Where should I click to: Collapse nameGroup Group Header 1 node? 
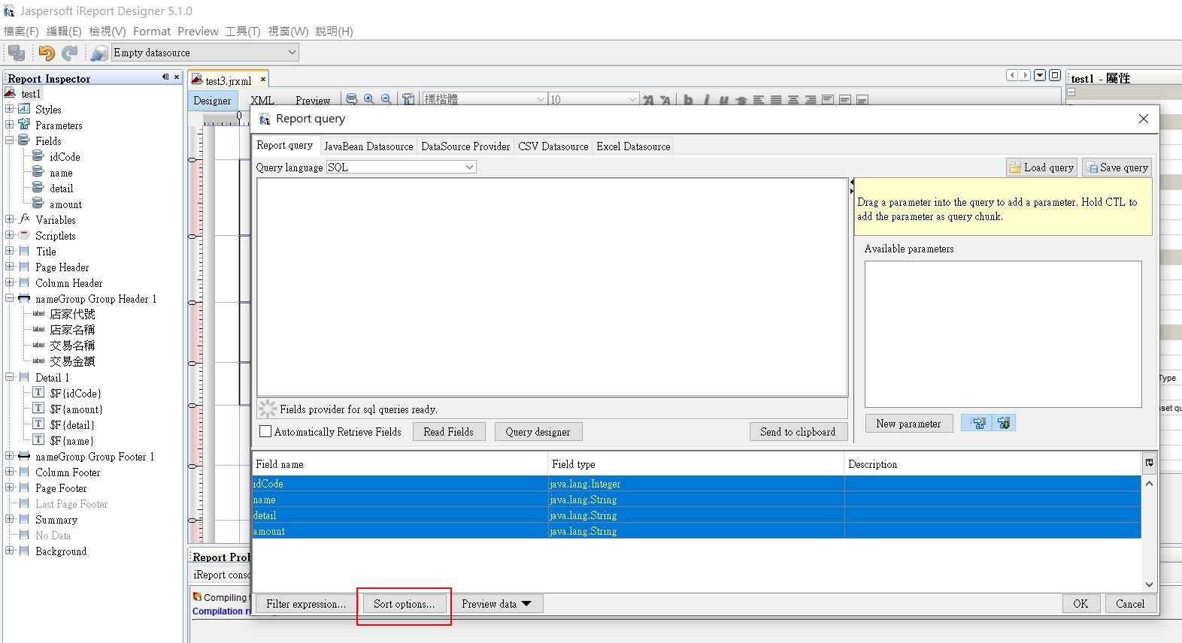coord(10,298)
